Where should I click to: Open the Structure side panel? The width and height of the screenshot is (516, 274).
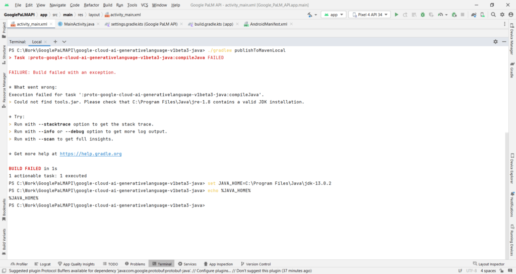pyautogui.click(x=4, y=54)
